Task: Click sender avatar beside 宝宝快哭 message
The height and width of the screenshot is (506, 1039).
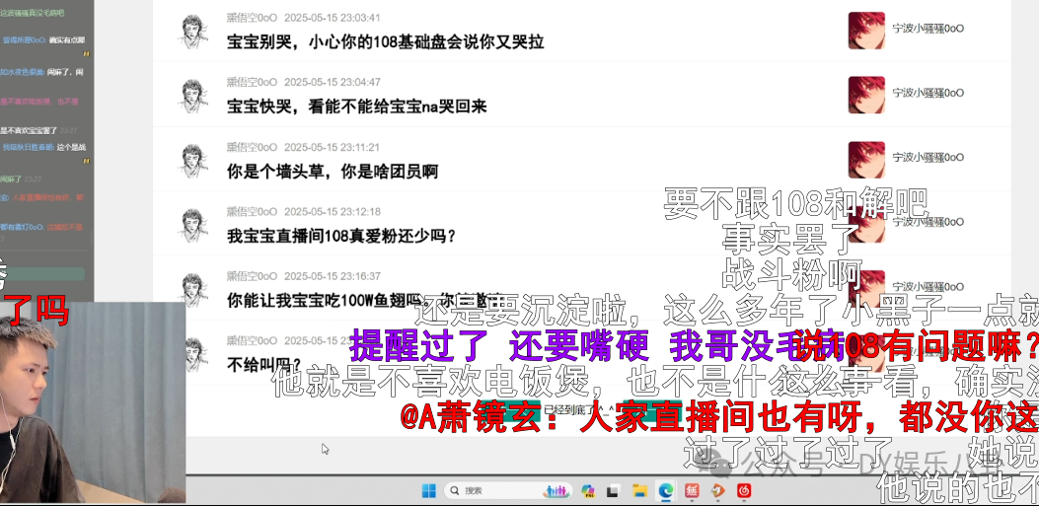Action: 192,96
